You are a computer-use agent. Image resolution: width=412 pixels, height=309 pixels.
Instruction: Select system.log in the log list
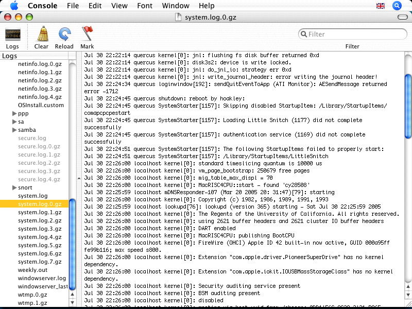32,196
